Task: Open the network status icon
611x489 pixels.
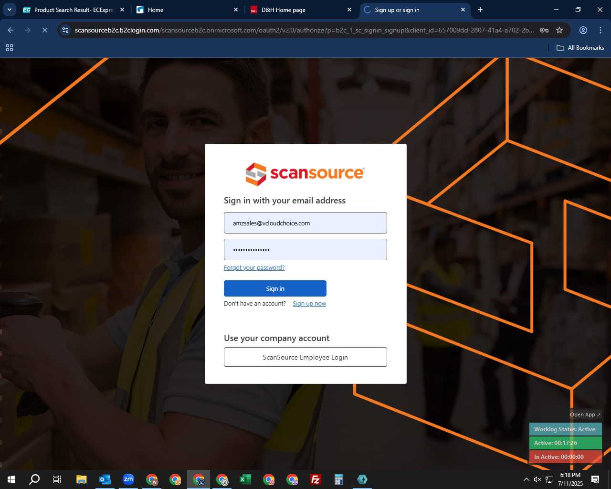Action: click(x=549, y=479)
